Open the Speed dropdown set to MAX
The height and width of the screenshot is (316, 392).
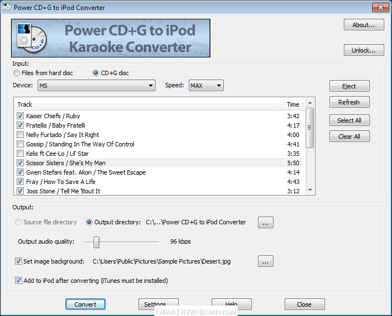click(x=206, y=86)
